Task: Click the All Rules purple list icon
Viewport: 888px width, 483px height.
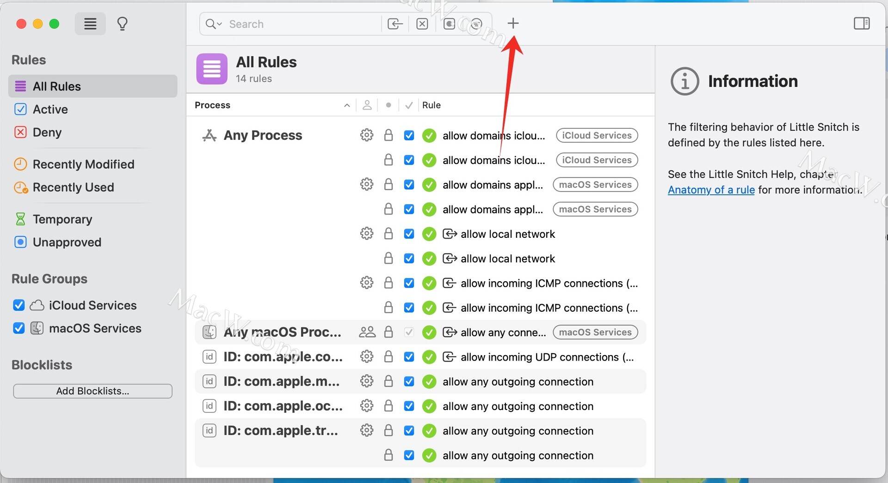Action: click(x=212, y=69)
